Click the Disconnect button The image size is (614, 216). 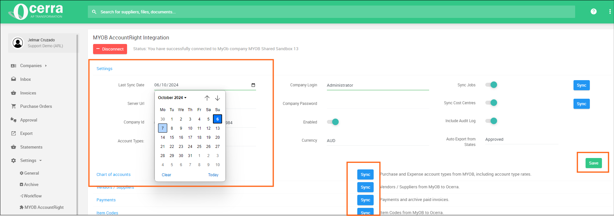(x=110, y=49)
